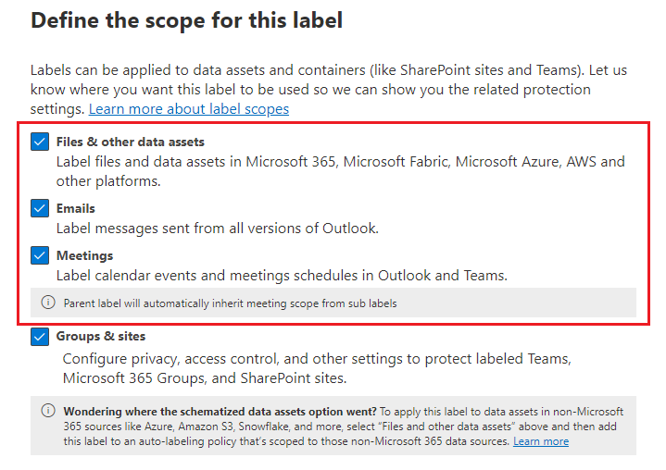Select the Meetings label text
The image size is (666, 470).
[x=84, y=255]
